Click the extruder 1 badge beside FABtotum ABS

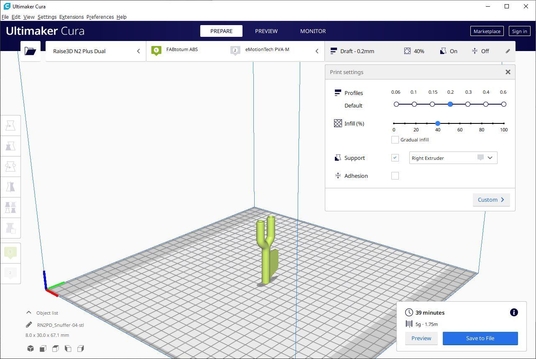pos(156,51)
